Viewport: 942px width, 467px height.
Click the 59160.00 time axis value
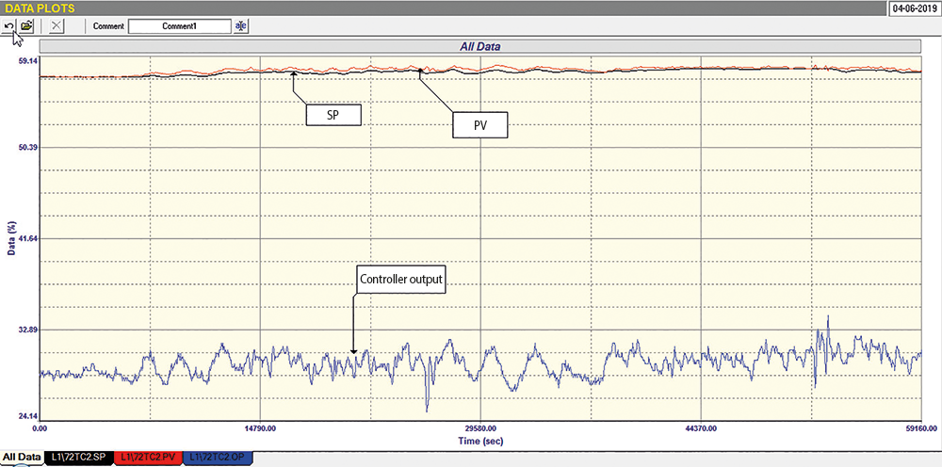pyautogui.click(x=921, y=428)
